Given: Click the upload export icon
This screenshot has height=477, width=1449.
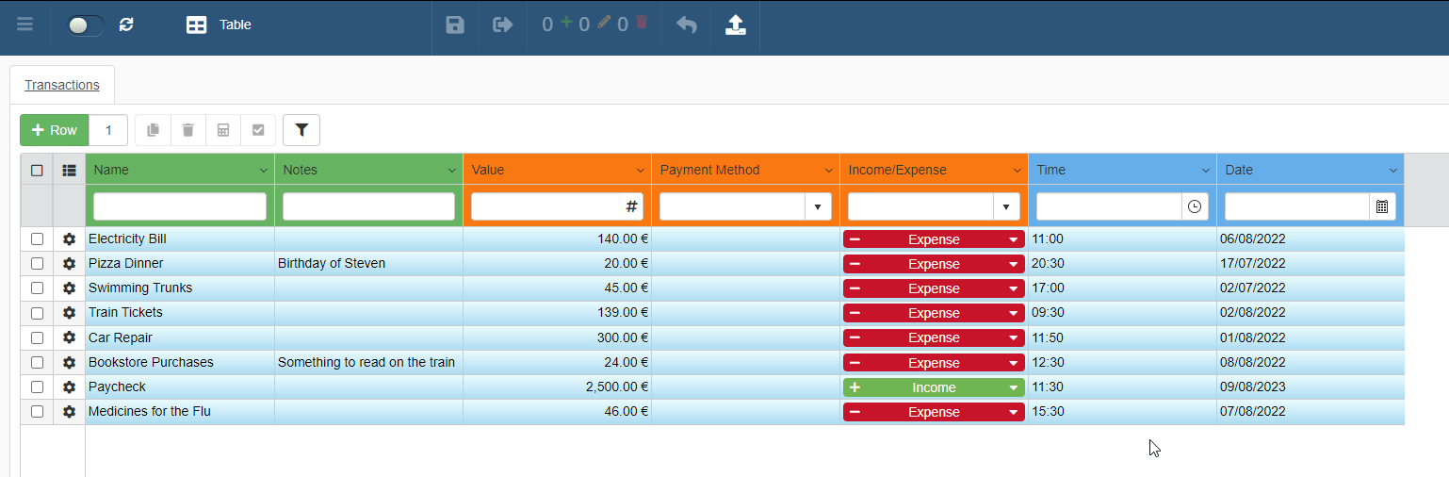Looking at the screenshot, I should click(736, 25).
